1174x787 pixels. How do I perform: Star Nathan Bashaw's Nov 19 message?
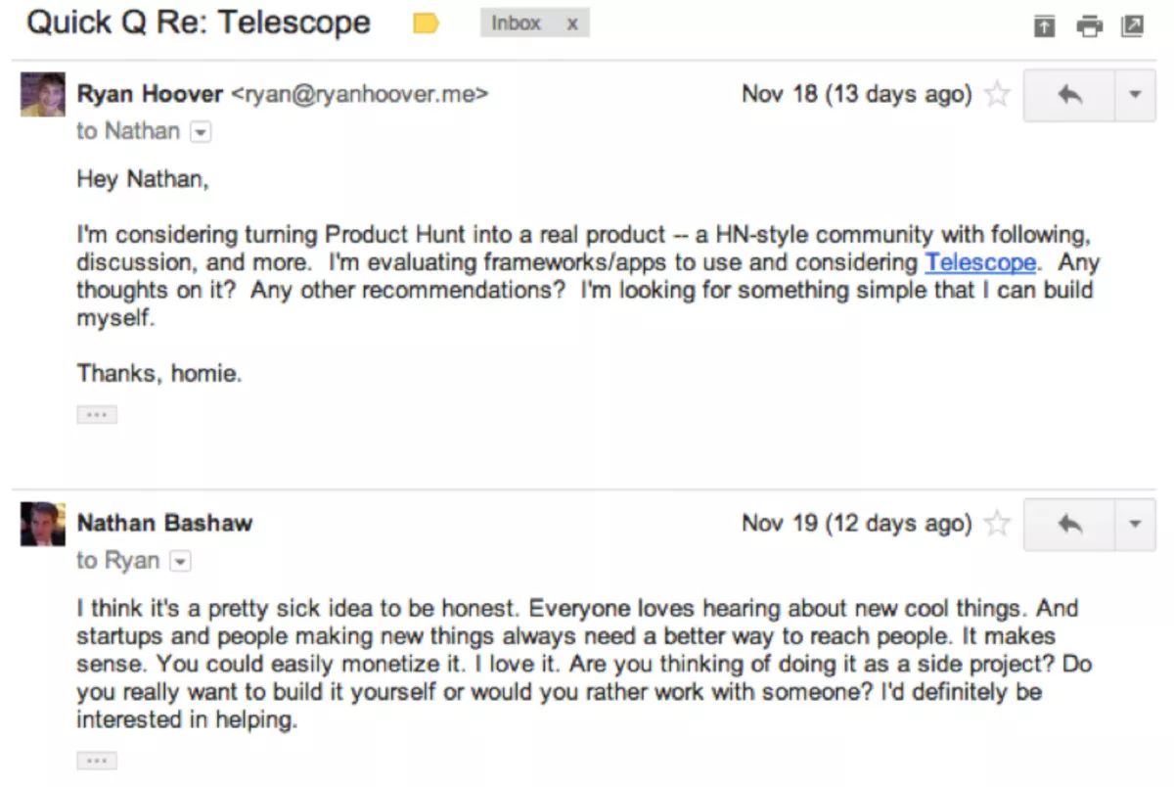pyautogui.click(x=997, y=525)
